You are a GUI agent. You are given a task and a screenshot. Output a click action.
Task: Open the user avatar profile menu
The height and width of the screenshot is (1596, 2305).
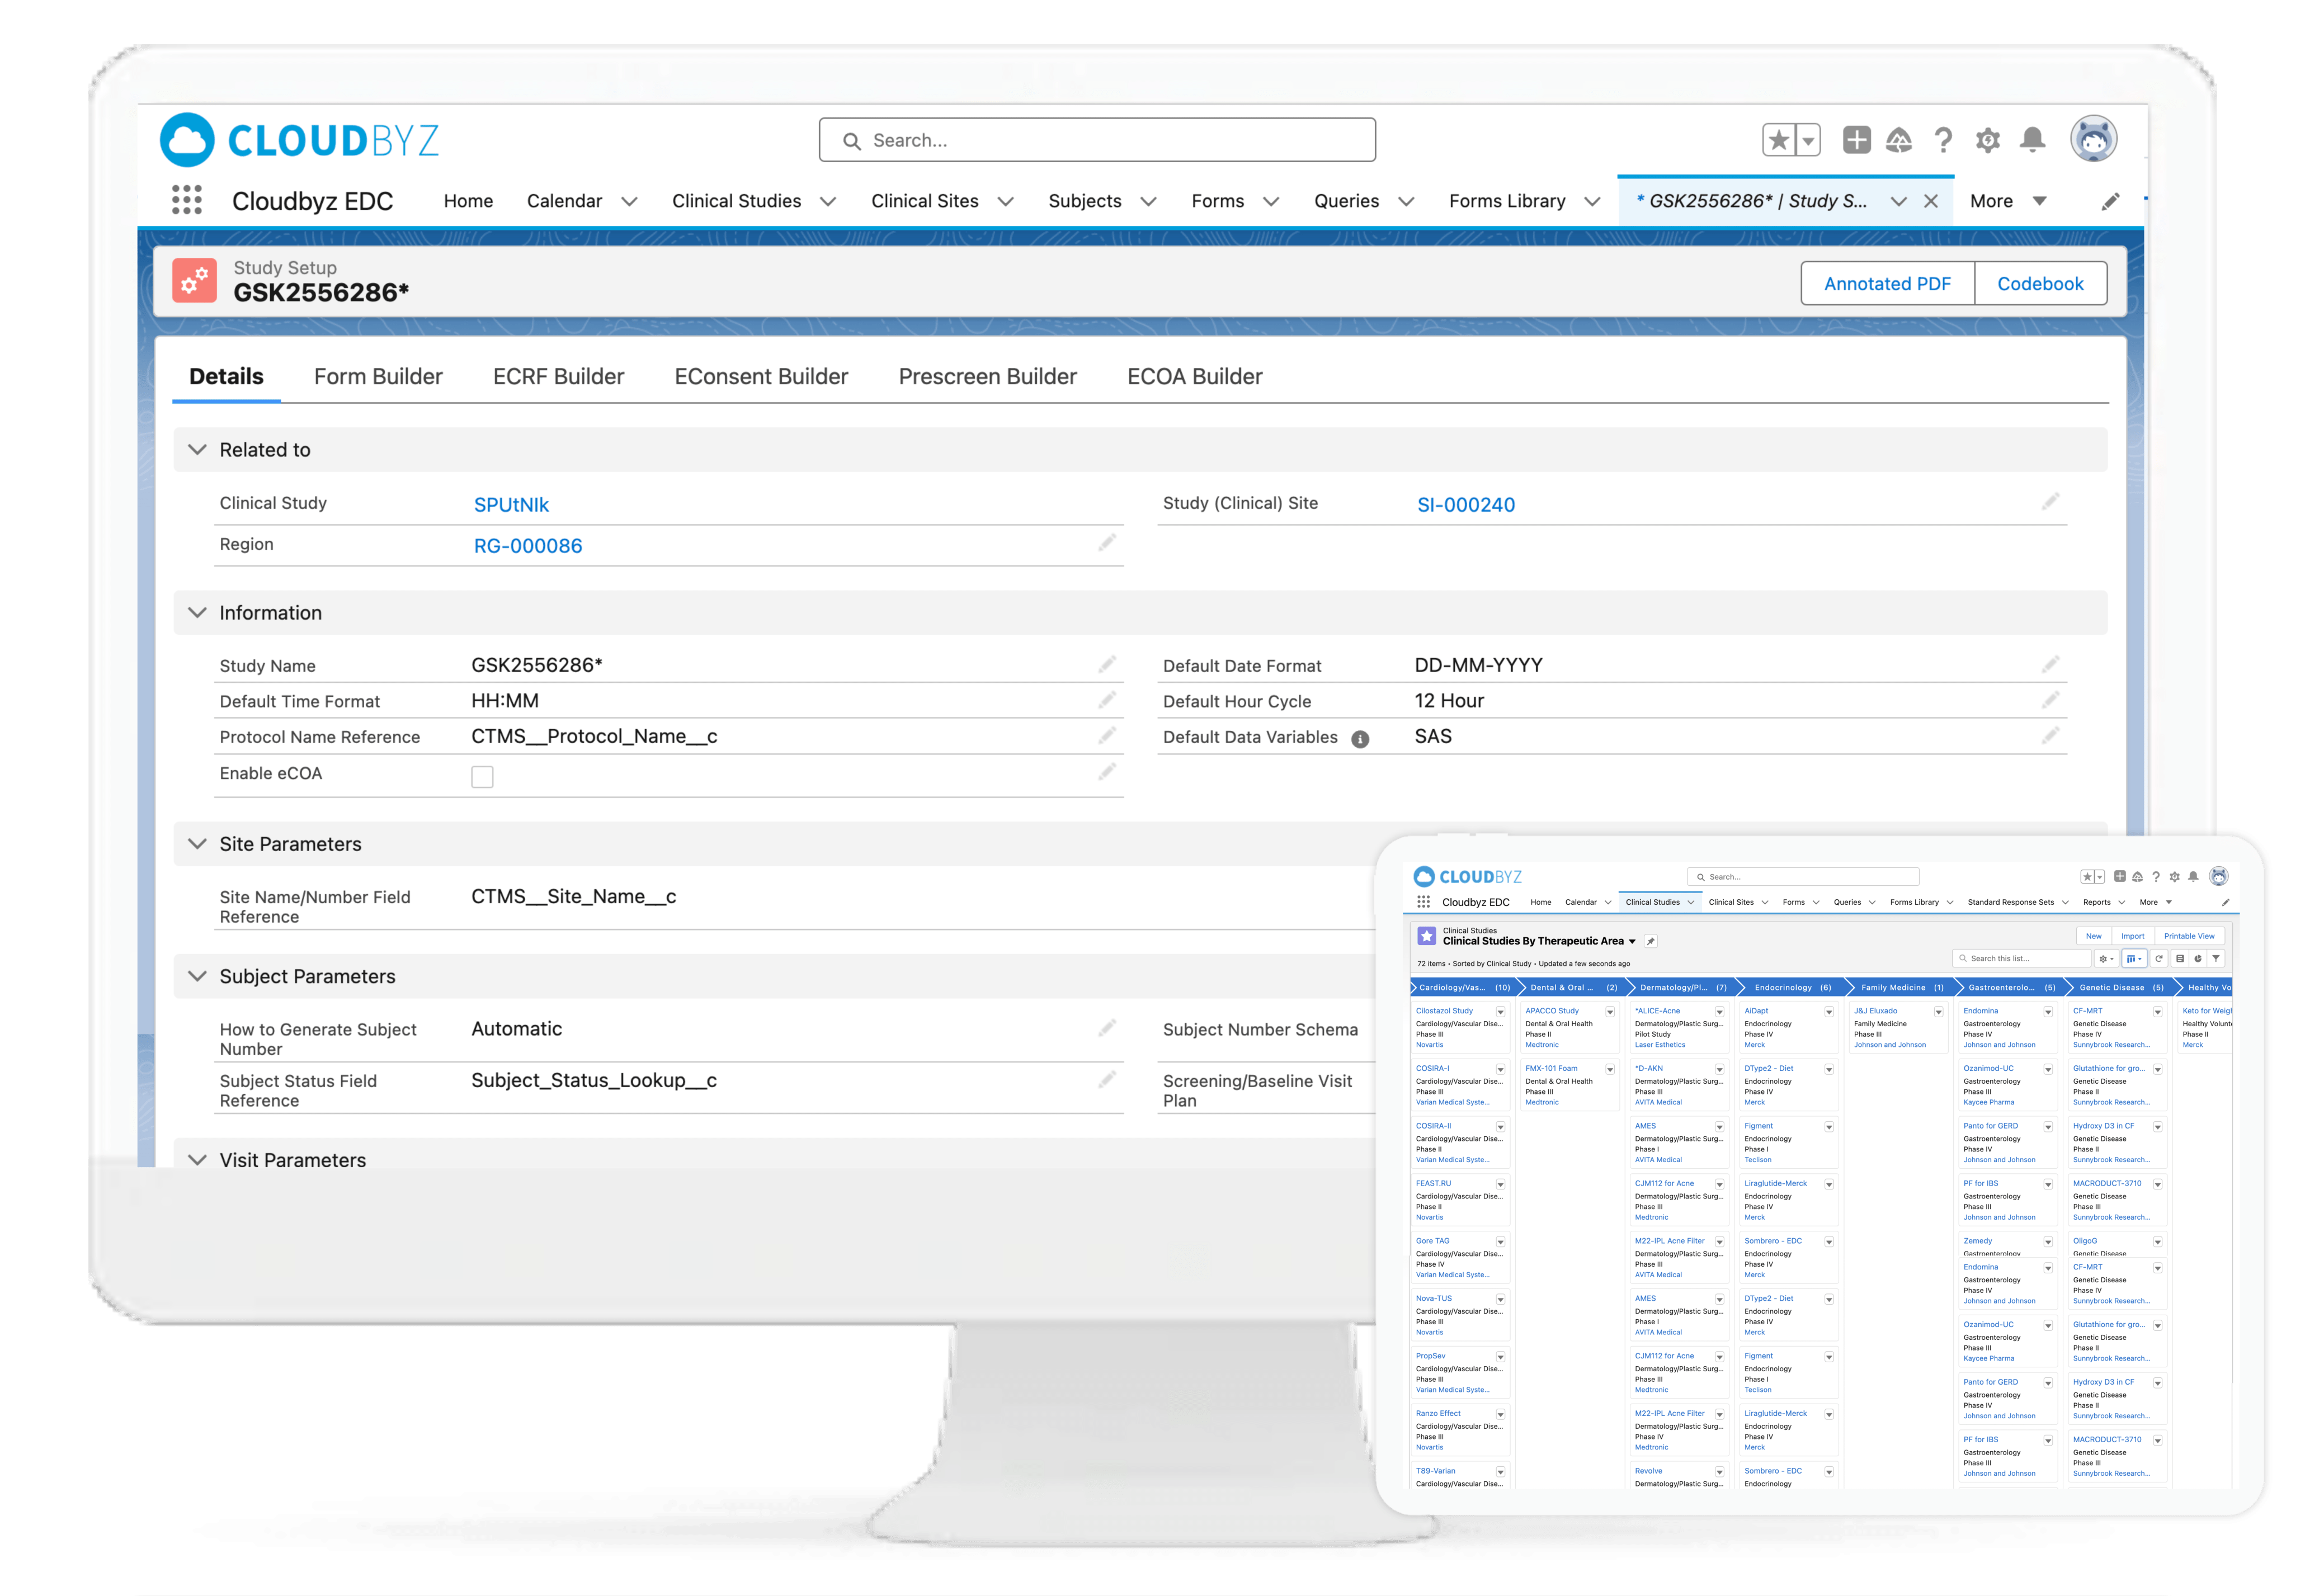point(2093,139)
